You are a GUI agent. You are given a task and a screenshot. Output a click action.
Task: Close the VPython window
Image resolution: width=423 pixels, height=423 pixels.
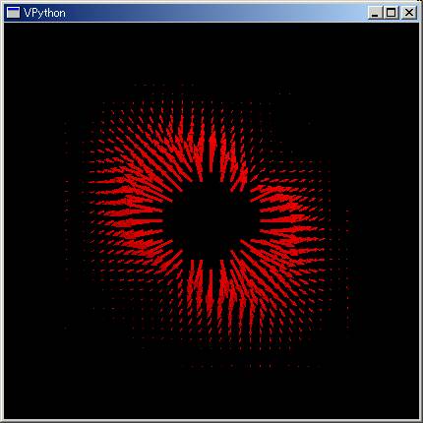coord(409,13)
